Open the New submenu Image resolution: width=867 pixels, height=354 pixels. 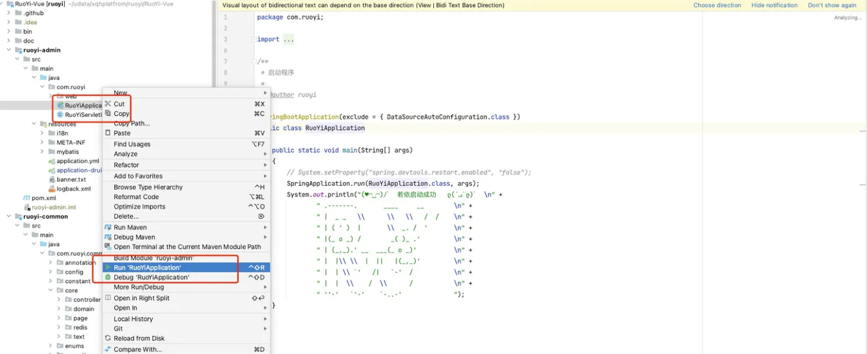coord(186,93)
